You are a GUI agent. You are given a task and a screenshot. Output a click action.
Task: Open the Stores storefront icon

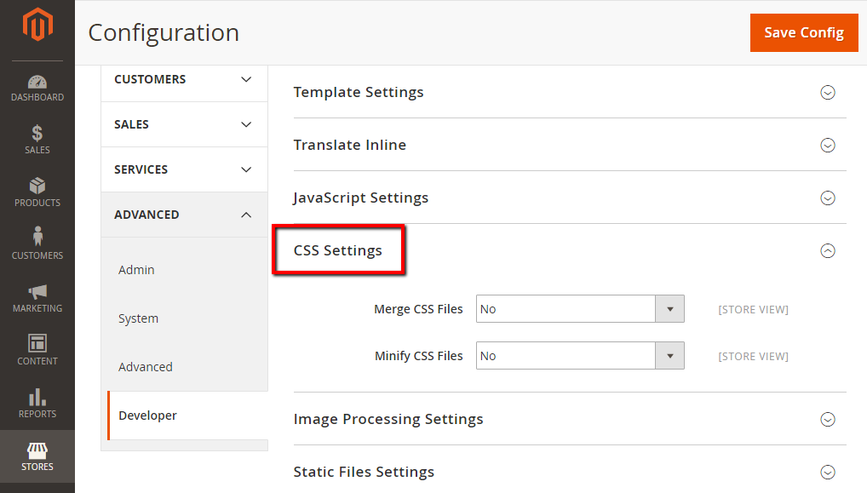(x=37, y=450)
